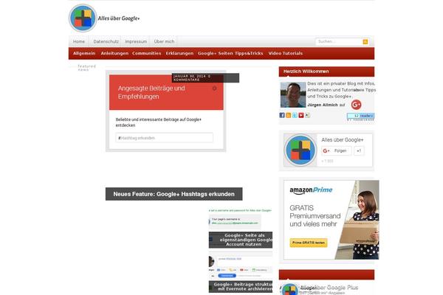Image resolution: width=443 pixels, height=295 pixels.
Task: Click the red Google+ circle badge
Action: [357, 105]
